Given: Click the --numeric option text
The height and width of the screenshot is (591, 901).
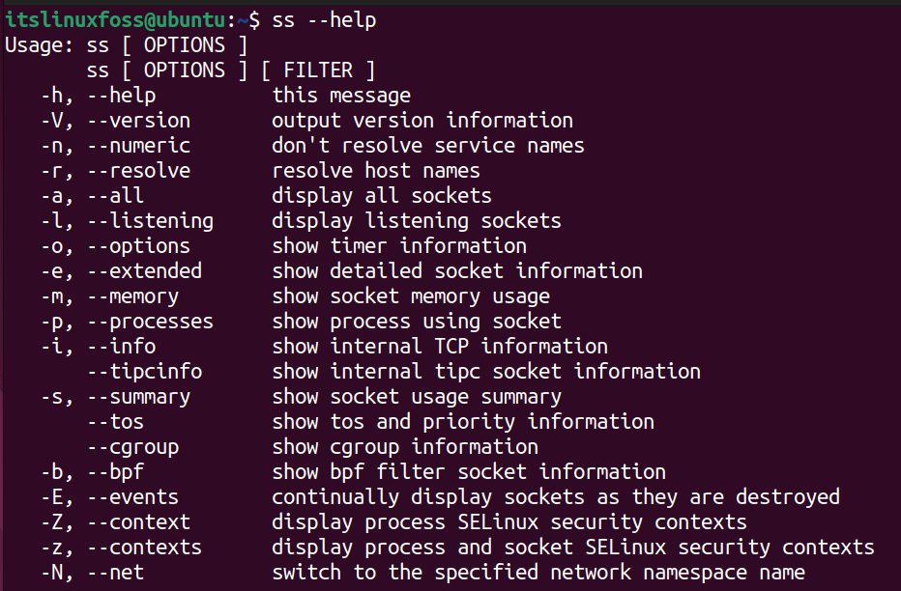Looking at the screenshot, I should [138, 146].
